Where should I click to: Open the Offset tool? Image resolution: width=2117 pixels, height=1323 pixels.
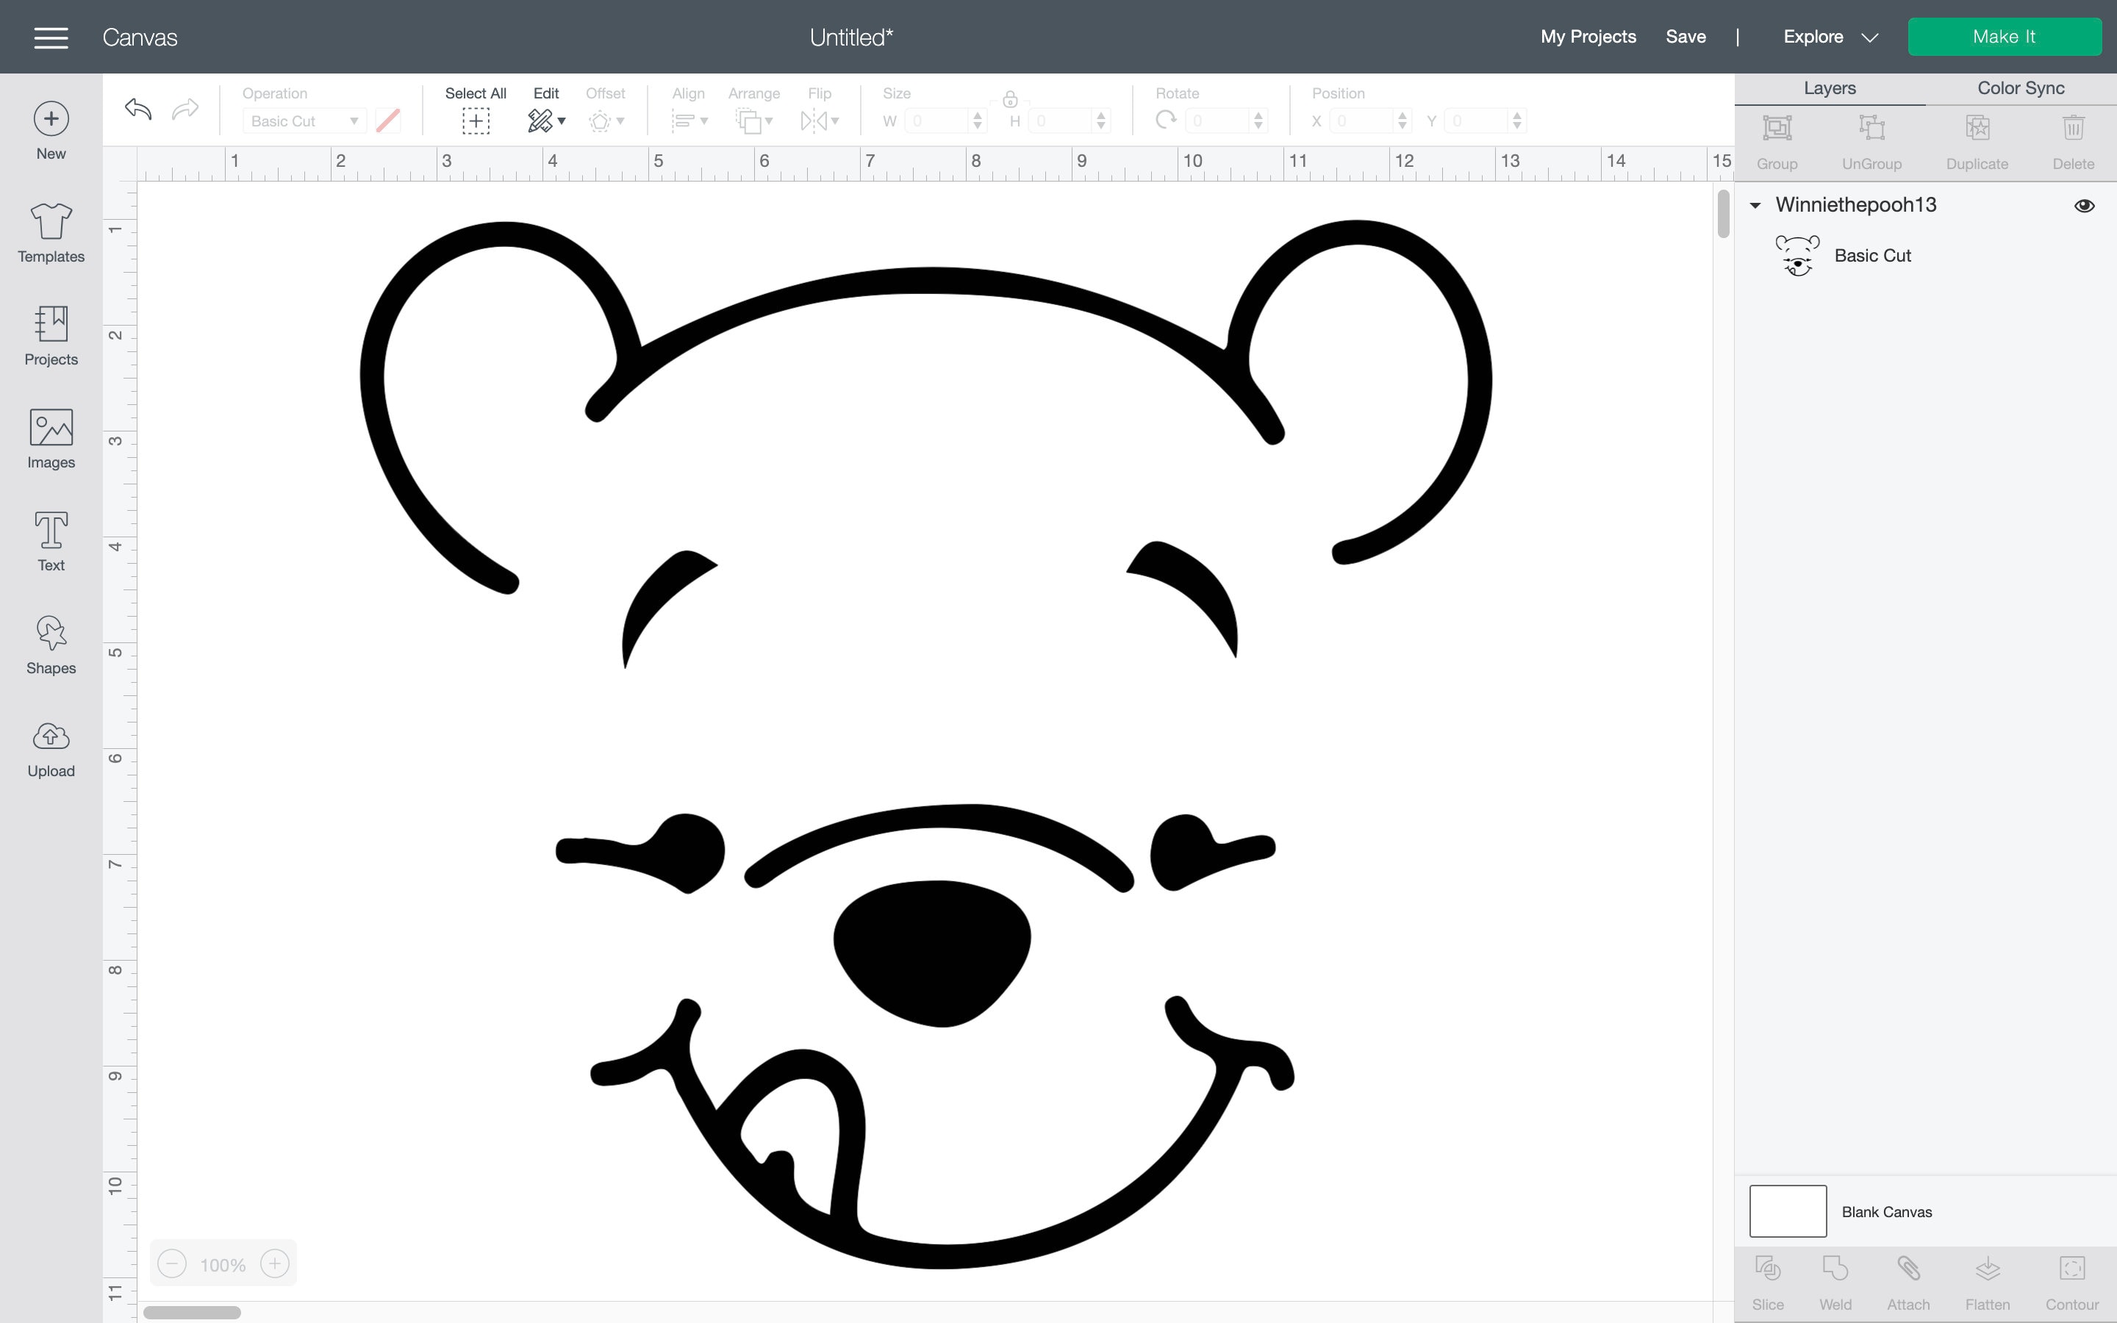click(606, 121)
